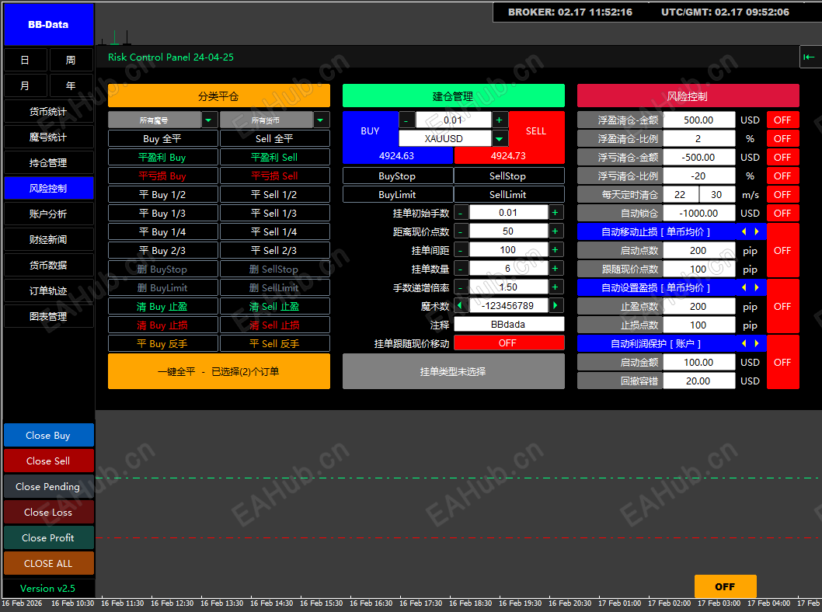The width and height of the screenshot is (822, 612).
Task: Select 月 period button
Action: [25, 85]
